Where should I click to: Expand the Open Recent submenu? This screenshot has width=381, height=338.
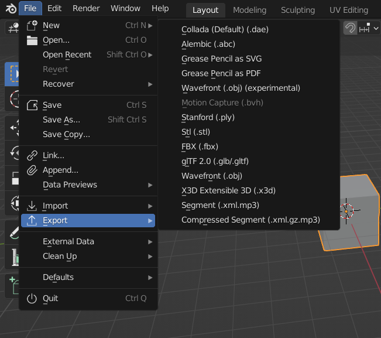coord(88,54)
